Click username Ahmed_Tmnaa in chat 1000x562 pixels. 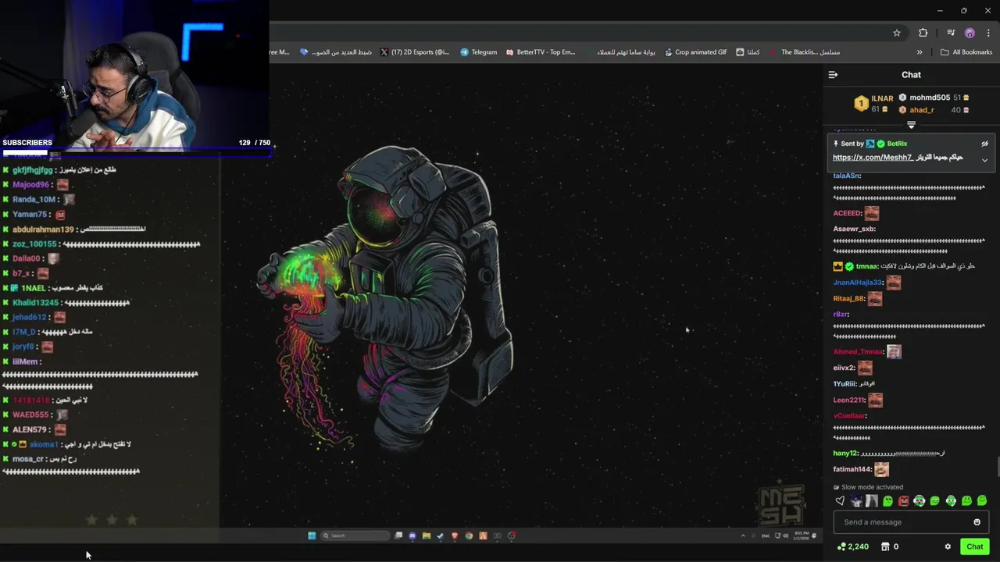click(x=858, y=351)
